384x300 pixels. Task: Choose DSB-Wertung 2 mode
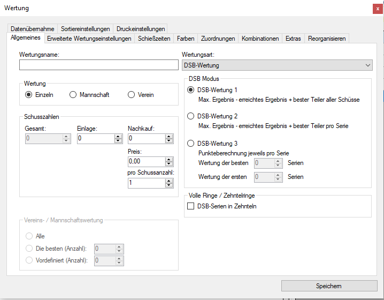click(190, 116)
